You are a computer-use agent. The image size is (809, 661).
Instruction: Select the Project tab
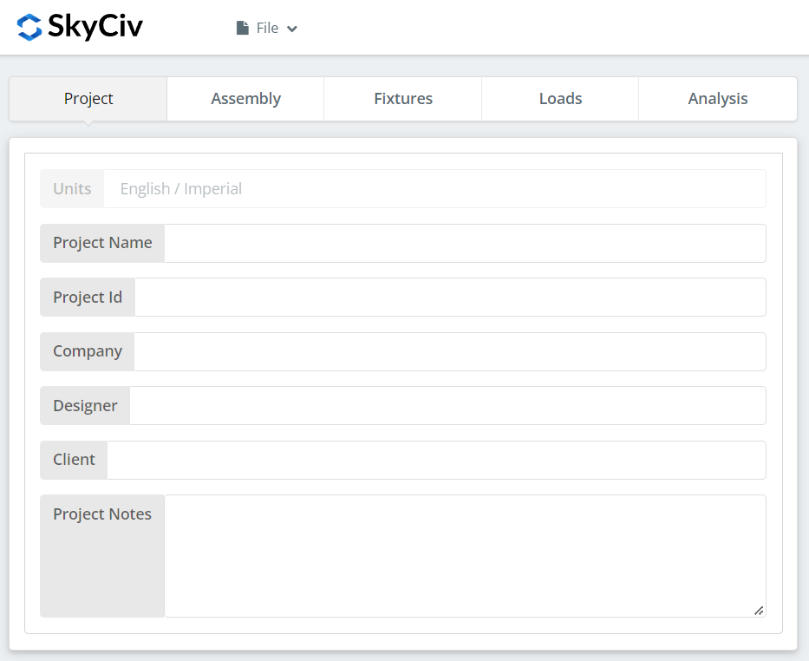(x=88, y=99)
